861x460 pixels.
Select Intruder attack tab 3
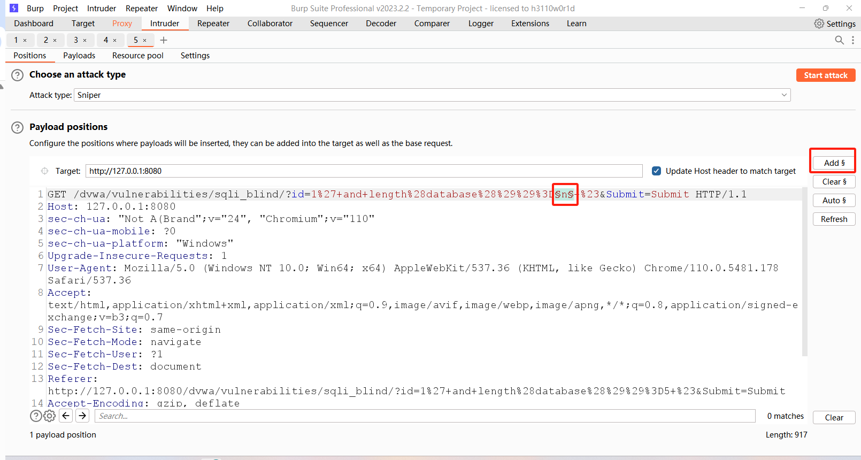point(76,40)
